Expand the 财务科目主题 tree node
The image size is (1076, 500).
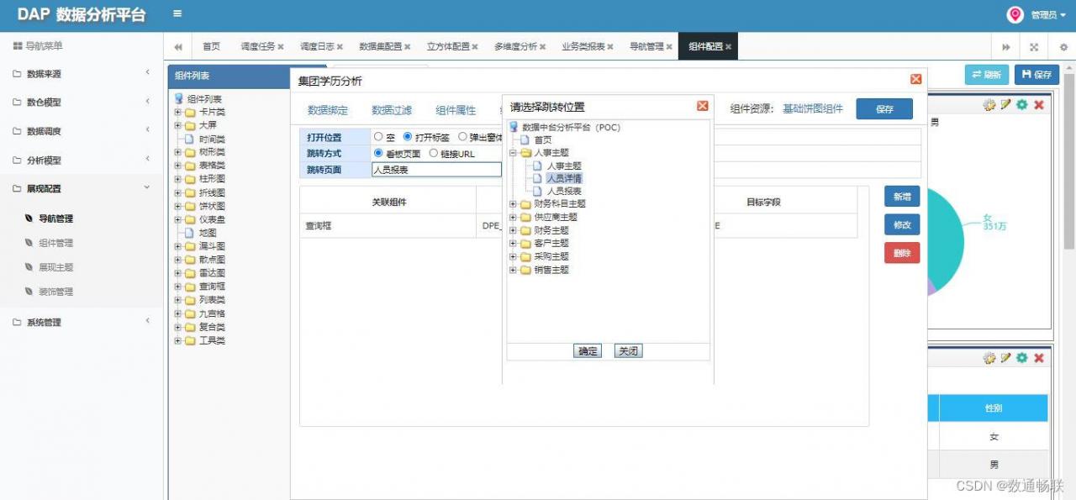(514, 204)
